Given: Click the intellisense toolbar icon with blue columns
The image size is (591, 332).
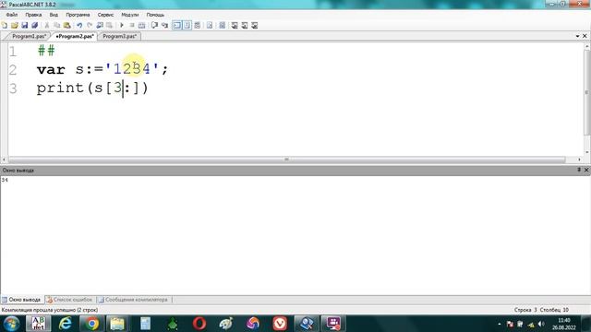Looking at the screenshot, I should 222,25.
